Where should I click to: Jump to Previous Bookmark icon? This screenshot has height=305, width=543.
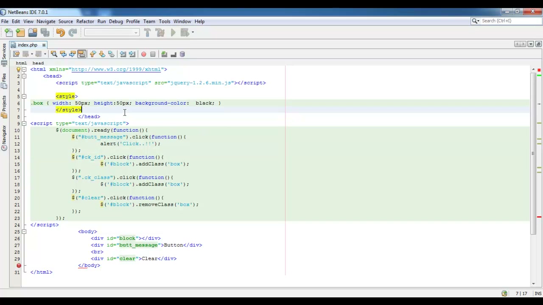click(x=93, y=54)
